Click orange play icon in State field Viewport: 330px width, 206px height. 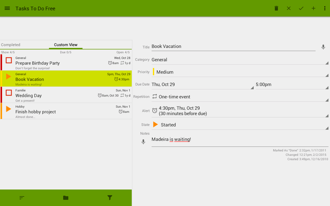click(155, 125)
